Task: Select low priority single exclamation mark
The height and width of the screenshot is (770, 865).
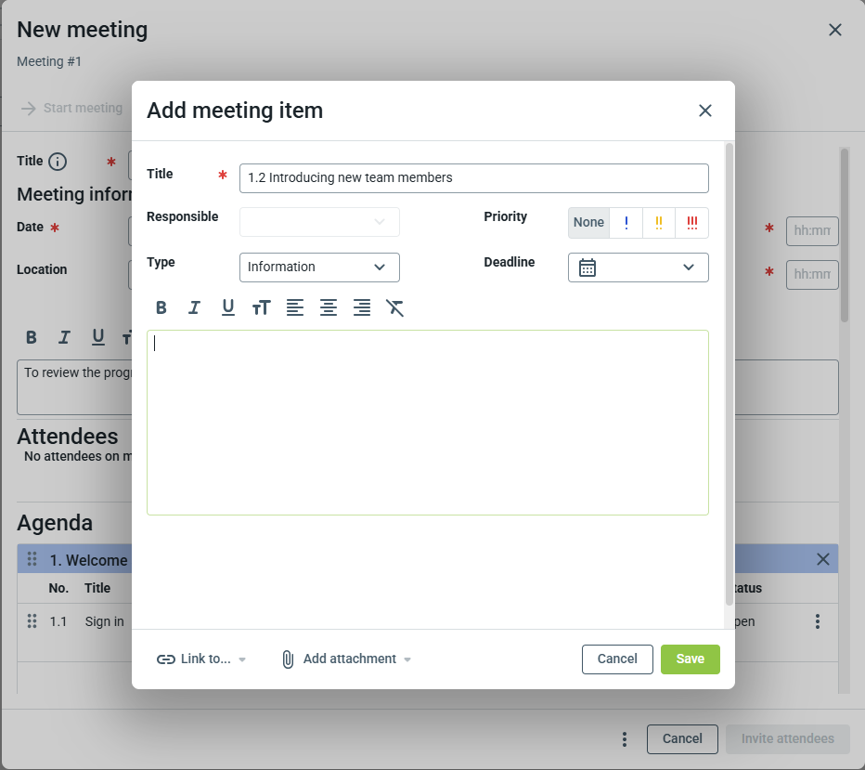Action: pyautogui.click(x=626, y=223)
